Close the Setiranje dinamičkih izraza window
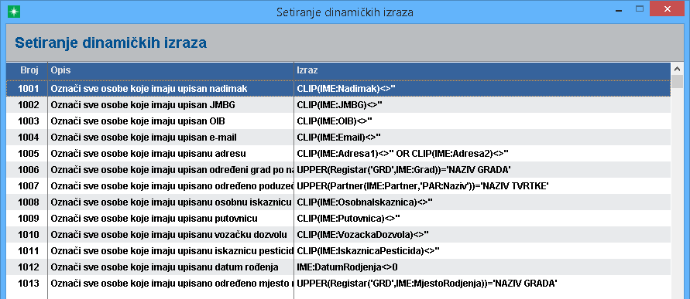 (x=668, y=9)
